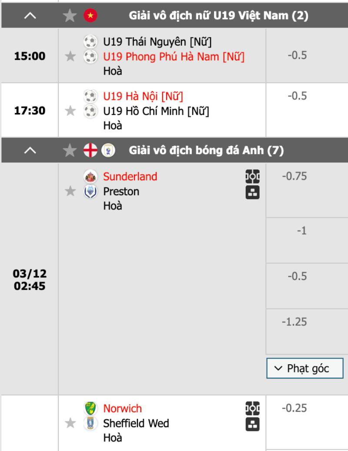
Task: Favorite the Sunderland vs Preston match star
Action: coord(70,191)
